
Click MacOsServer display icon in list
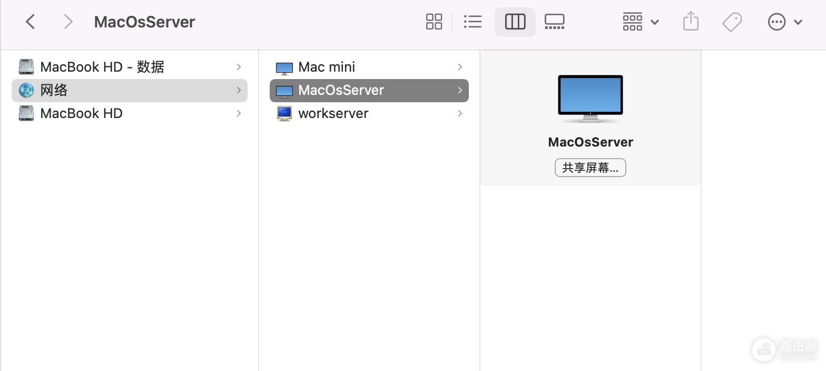pyautogui.click(x=284, y=91)
